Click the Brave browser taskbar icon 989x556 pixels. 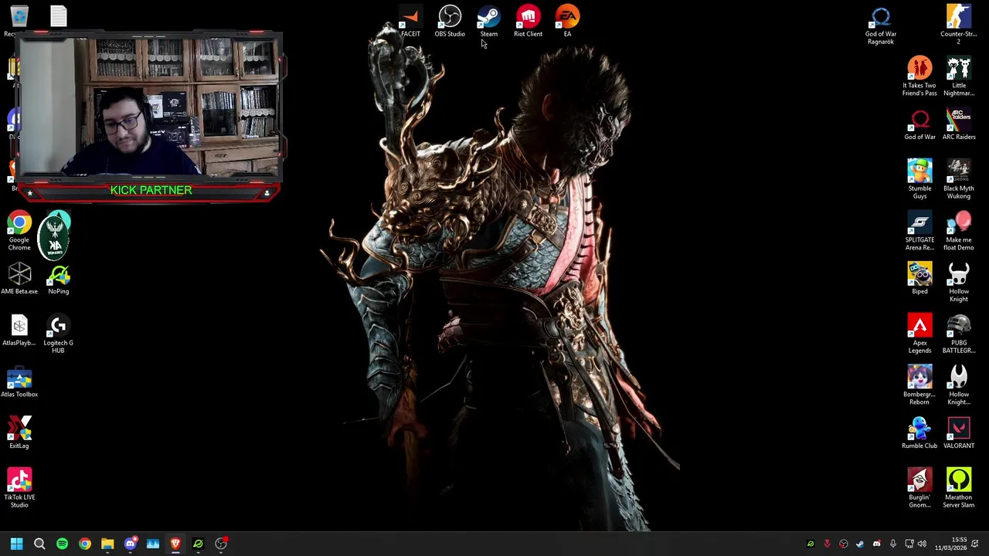(x=175, y=544)
